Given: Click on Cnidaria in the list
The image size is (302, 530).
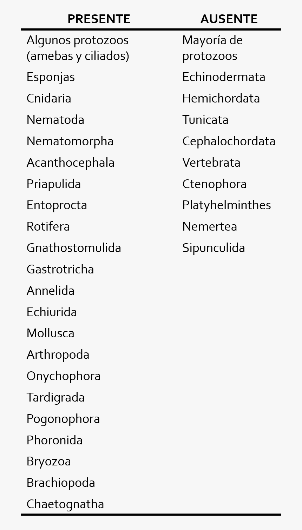Looking at the screenshot, I should coord(49,99).
